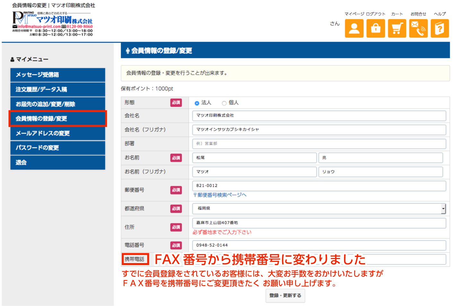Open お届先の追加/変更/削除 menu item
453x306 pixels.
click(x=58, y=104)
